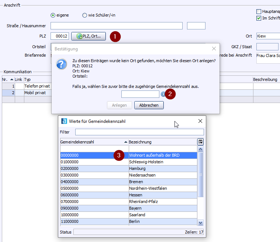This screenshot has width=280, height=242.
Task: Select row 'Wohnort außerhalb der BRD'
Action: pos(154,155)
